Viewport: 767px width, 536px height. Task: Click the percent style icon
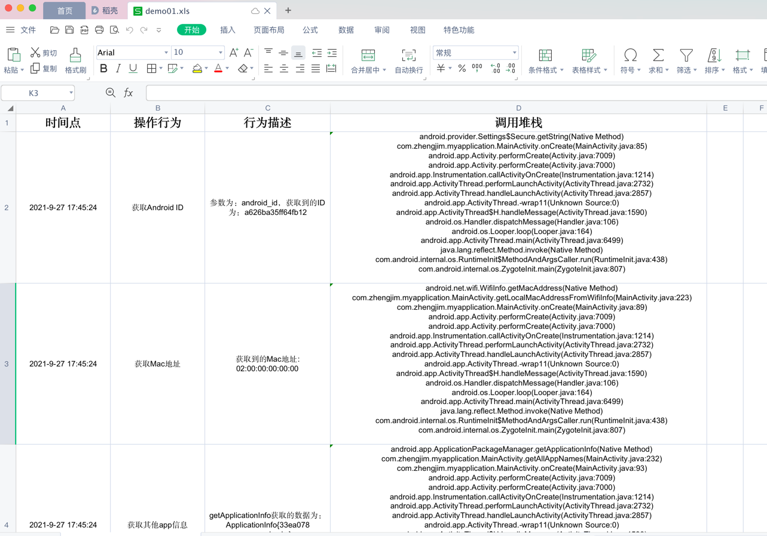click(462, 69)
